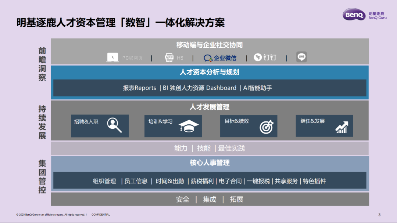This screenshot has width=397, height=223.
Task: Click 薪税福利 module text
Action: coord(202,181)
